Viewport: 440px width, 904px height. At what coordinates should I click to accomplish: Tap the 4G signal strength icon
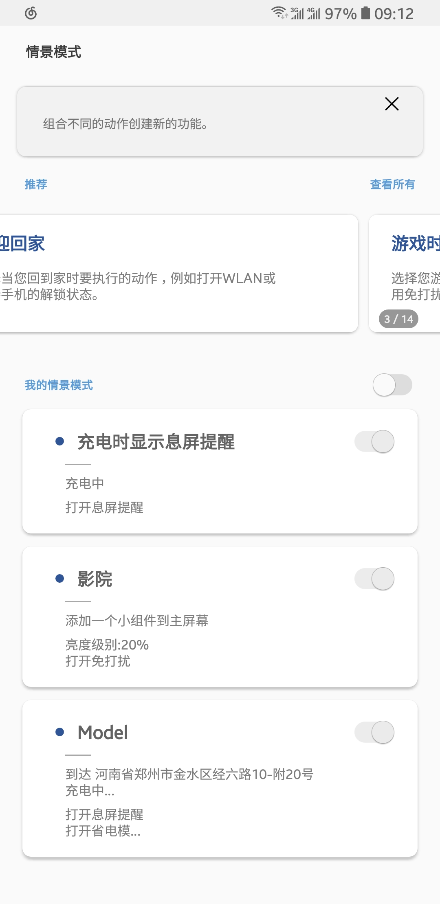tap(313, 13)
